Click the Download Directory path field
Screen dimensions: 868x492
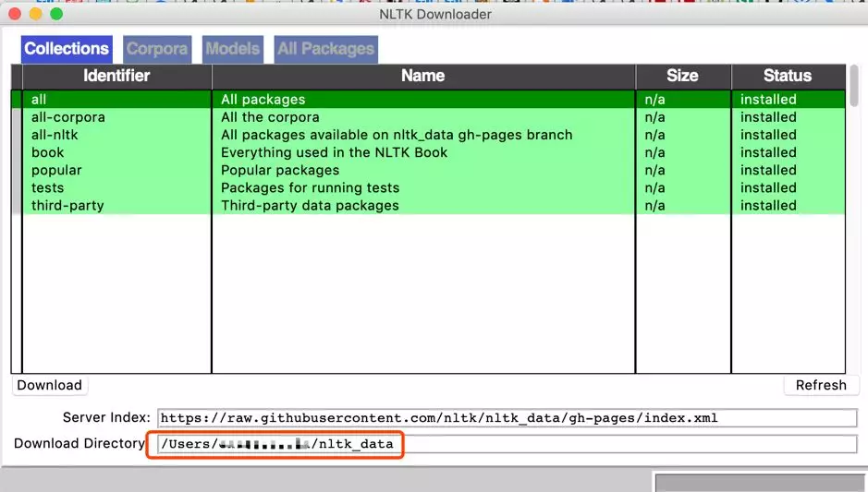point(507,444)
